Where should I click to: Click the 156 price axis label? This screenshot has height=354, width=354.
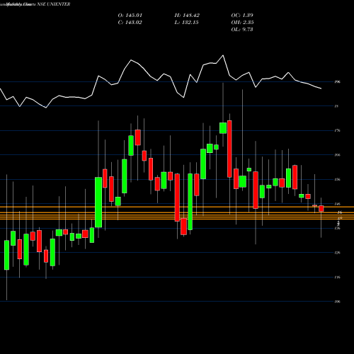pos(338,180)
